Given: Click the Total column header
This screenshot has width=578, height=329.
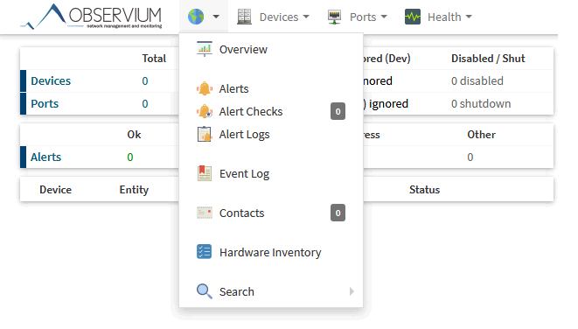Looking at the screenshot, I should click(154, 59).
